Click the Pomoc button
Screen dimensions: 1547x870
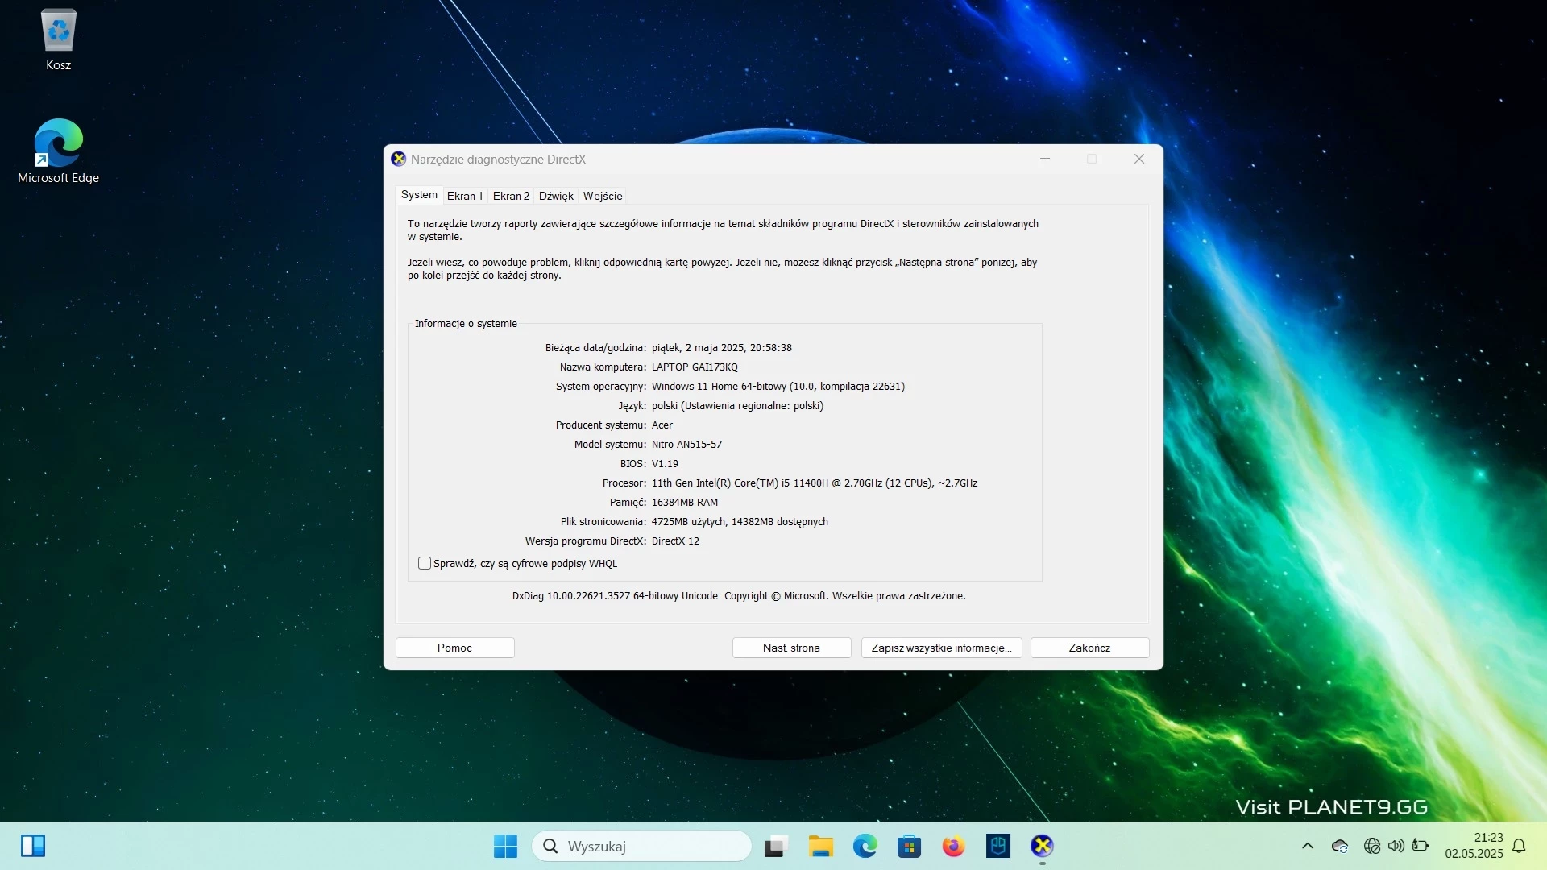[x=454, y=648]
